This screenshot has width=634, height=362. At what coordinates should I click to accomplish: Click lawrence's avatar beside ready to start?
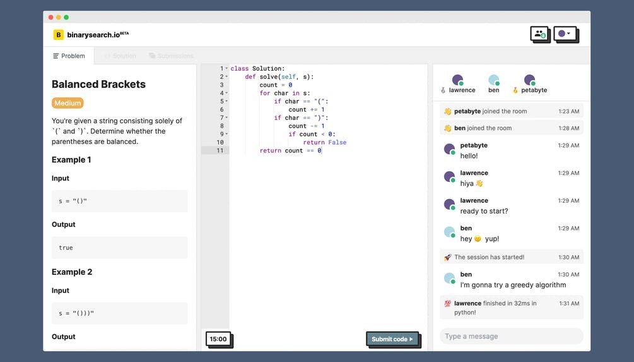pos(449,204)
